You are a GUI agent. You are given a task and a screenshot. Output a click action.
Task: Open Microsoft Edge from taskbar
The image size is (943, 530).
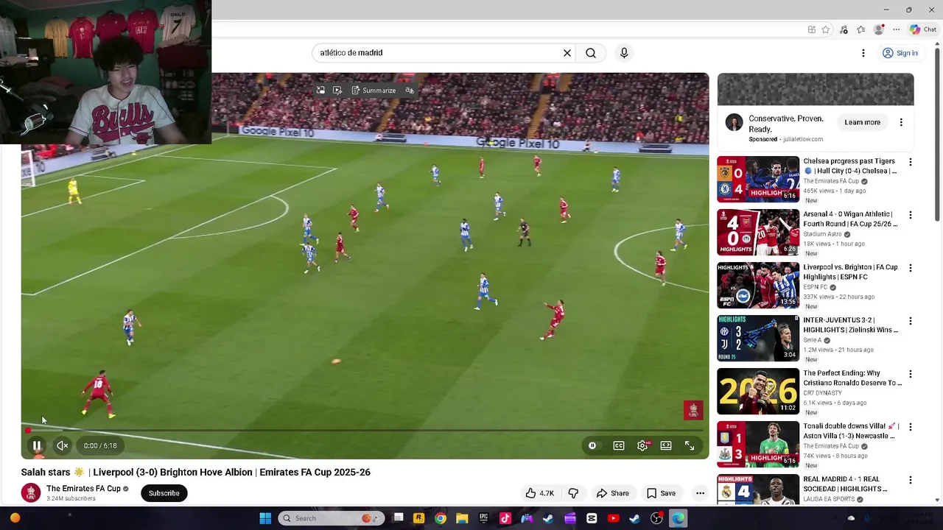[678, 518]
